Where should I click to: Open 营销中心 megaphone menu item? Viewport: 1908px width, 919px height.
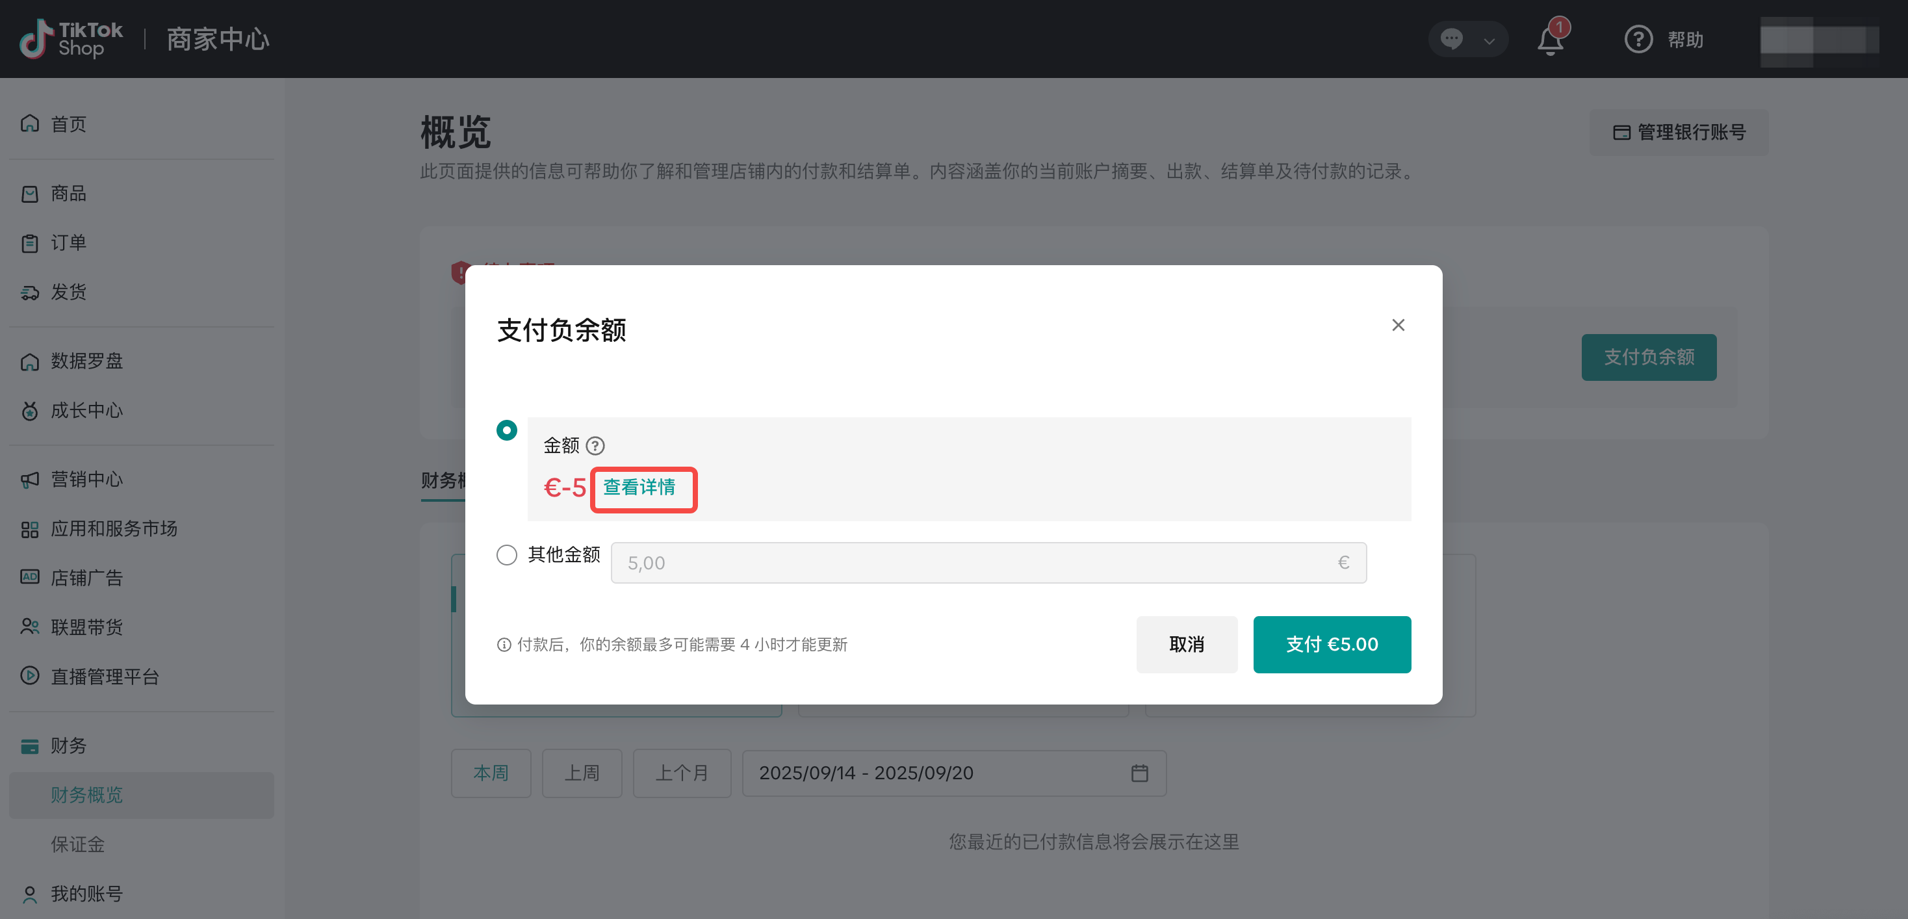[x=86, y=479]
